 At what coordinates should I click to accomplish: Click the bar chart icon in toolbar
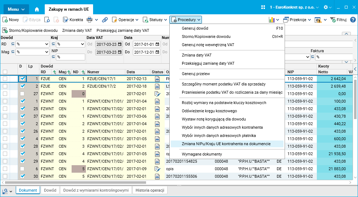pos(272,20)
